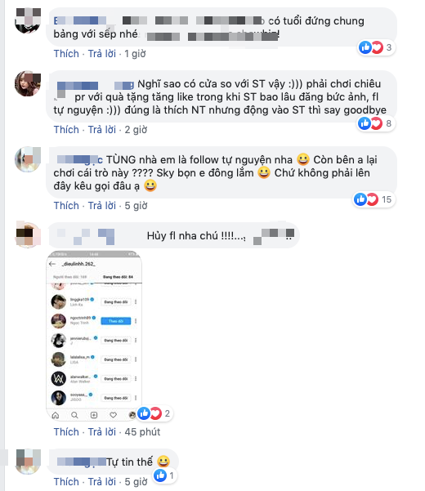Click the '45 phút' timestamp
The height and width of the screenshot is (491, 425).
142,432
